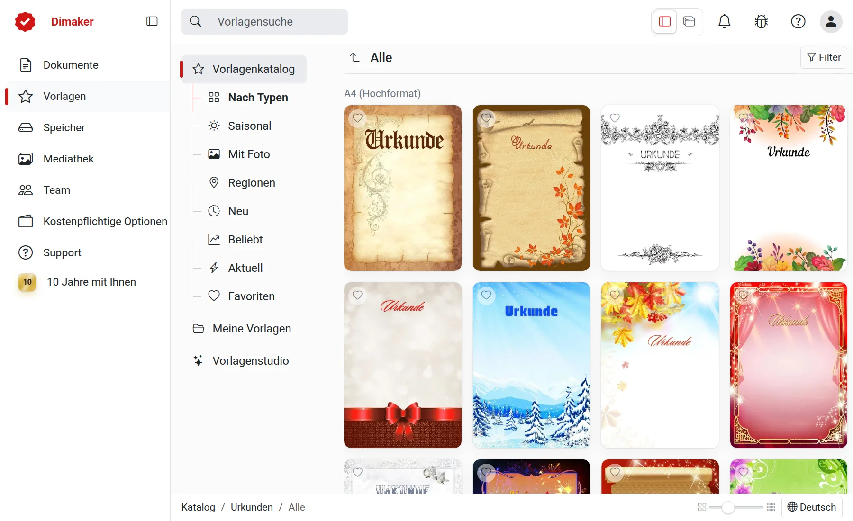
Task: Open the Filter options
Action: click(x=824, y=57)
